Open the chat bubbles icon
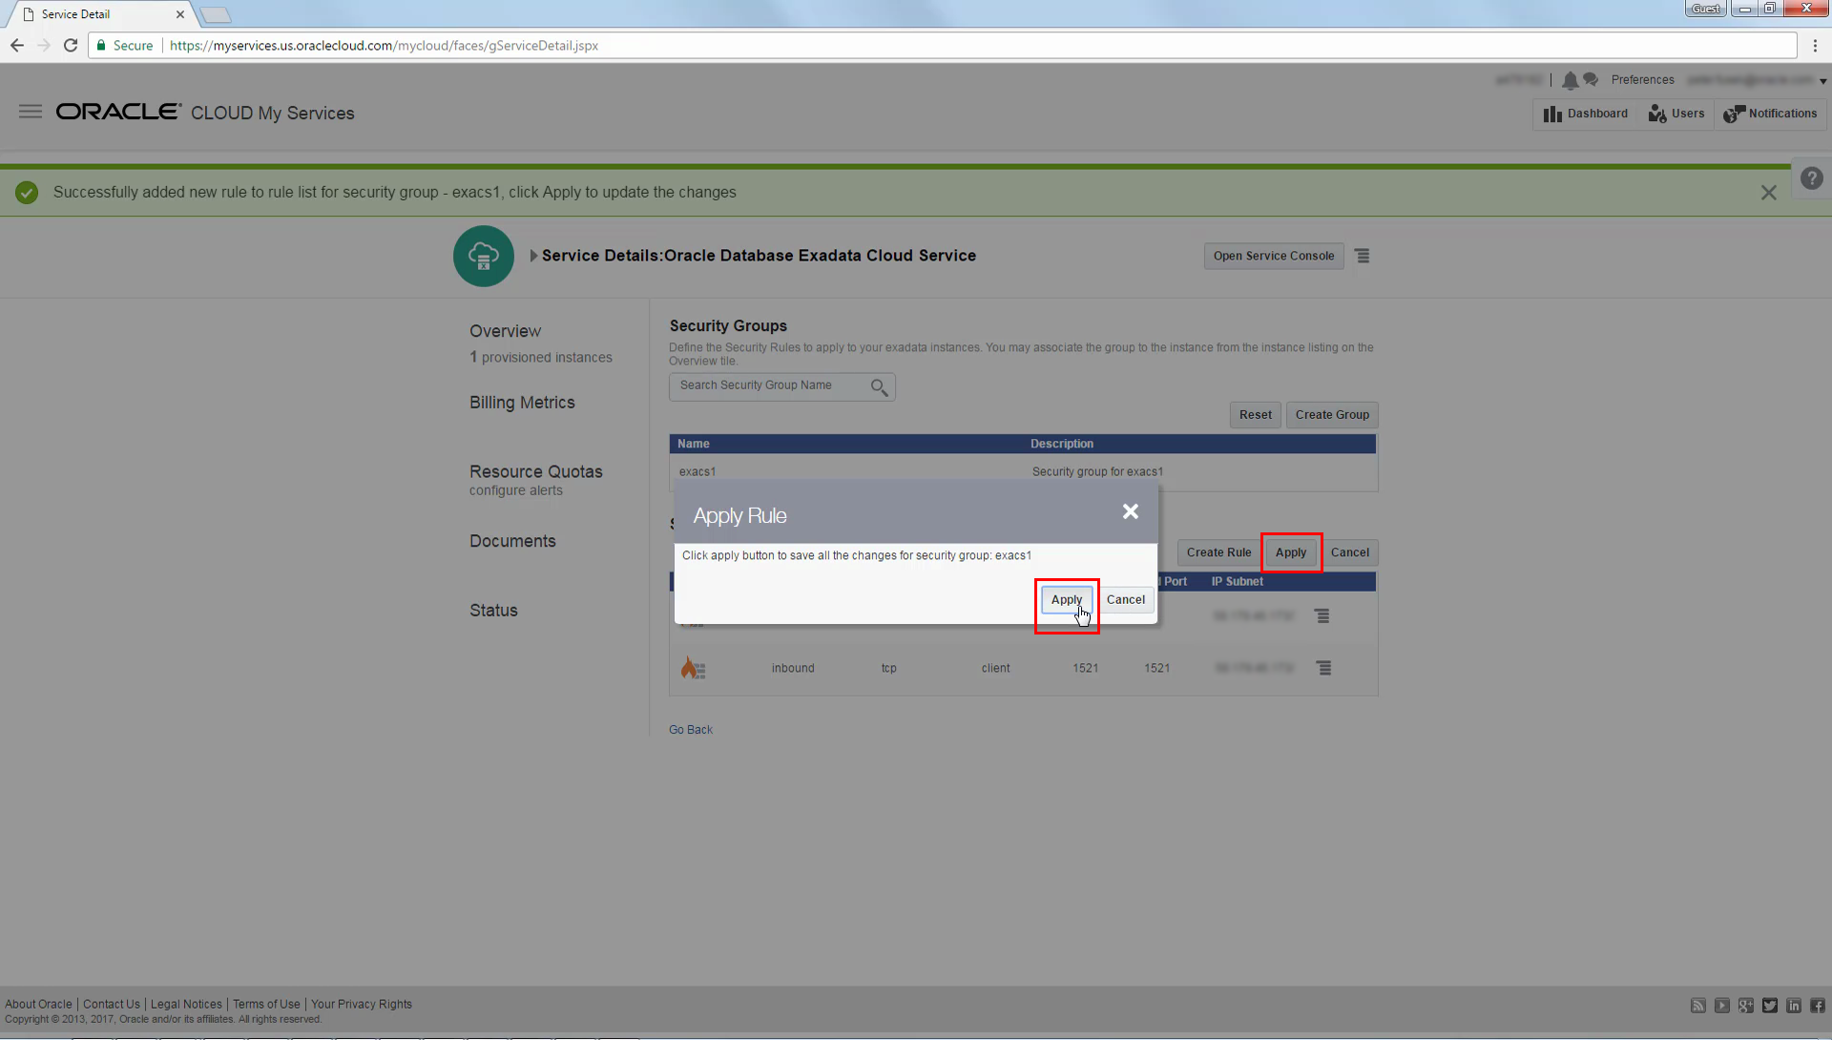Screen dimensions: 1832x1040 pyautogui.click(x=1591, y=79)
